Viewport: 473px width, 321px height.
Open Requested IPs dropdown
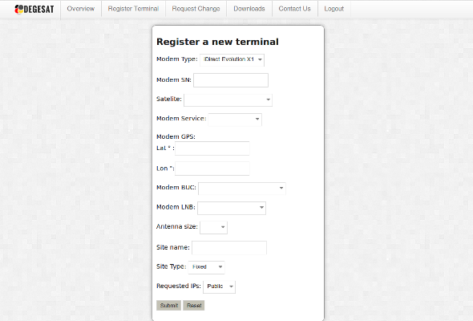point(220,286)
